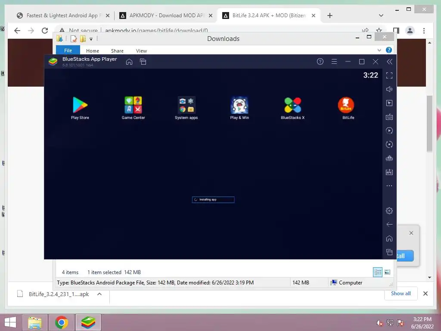Click the blue help icon in Downloads window
The height and width of the screenshot is (331, 441).
point(389,50)
